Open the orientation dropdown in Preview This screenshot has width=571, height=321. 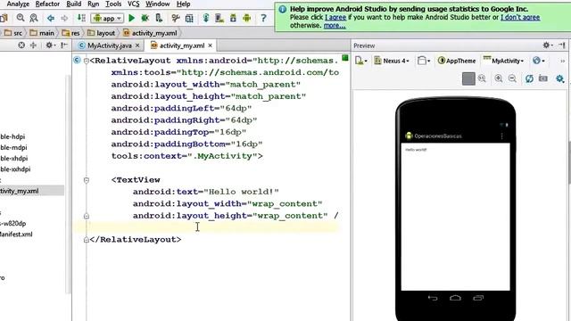424,61
